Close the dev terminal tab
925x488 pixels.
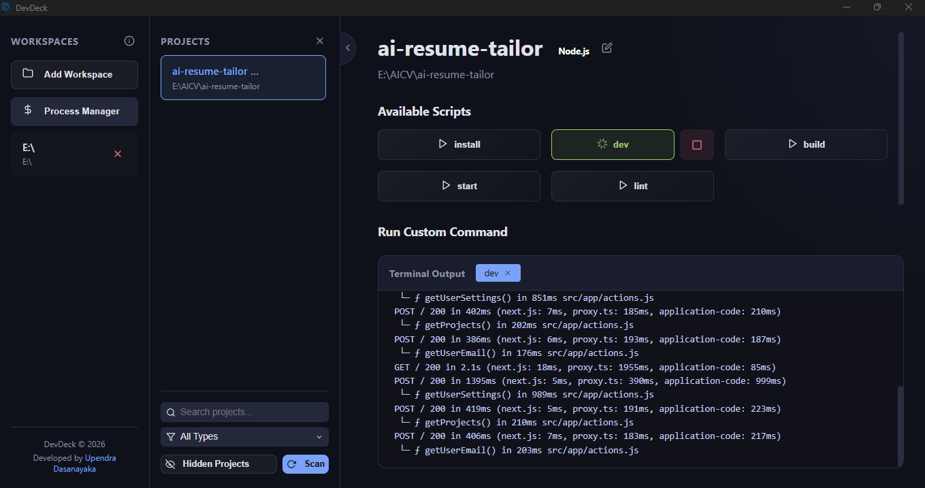pos(508,273)
